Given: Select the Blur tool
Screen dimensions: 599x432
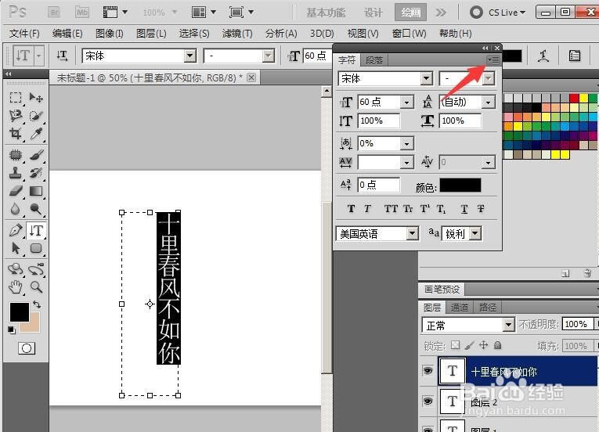Looking at the screenshot, I should (16, 209).
